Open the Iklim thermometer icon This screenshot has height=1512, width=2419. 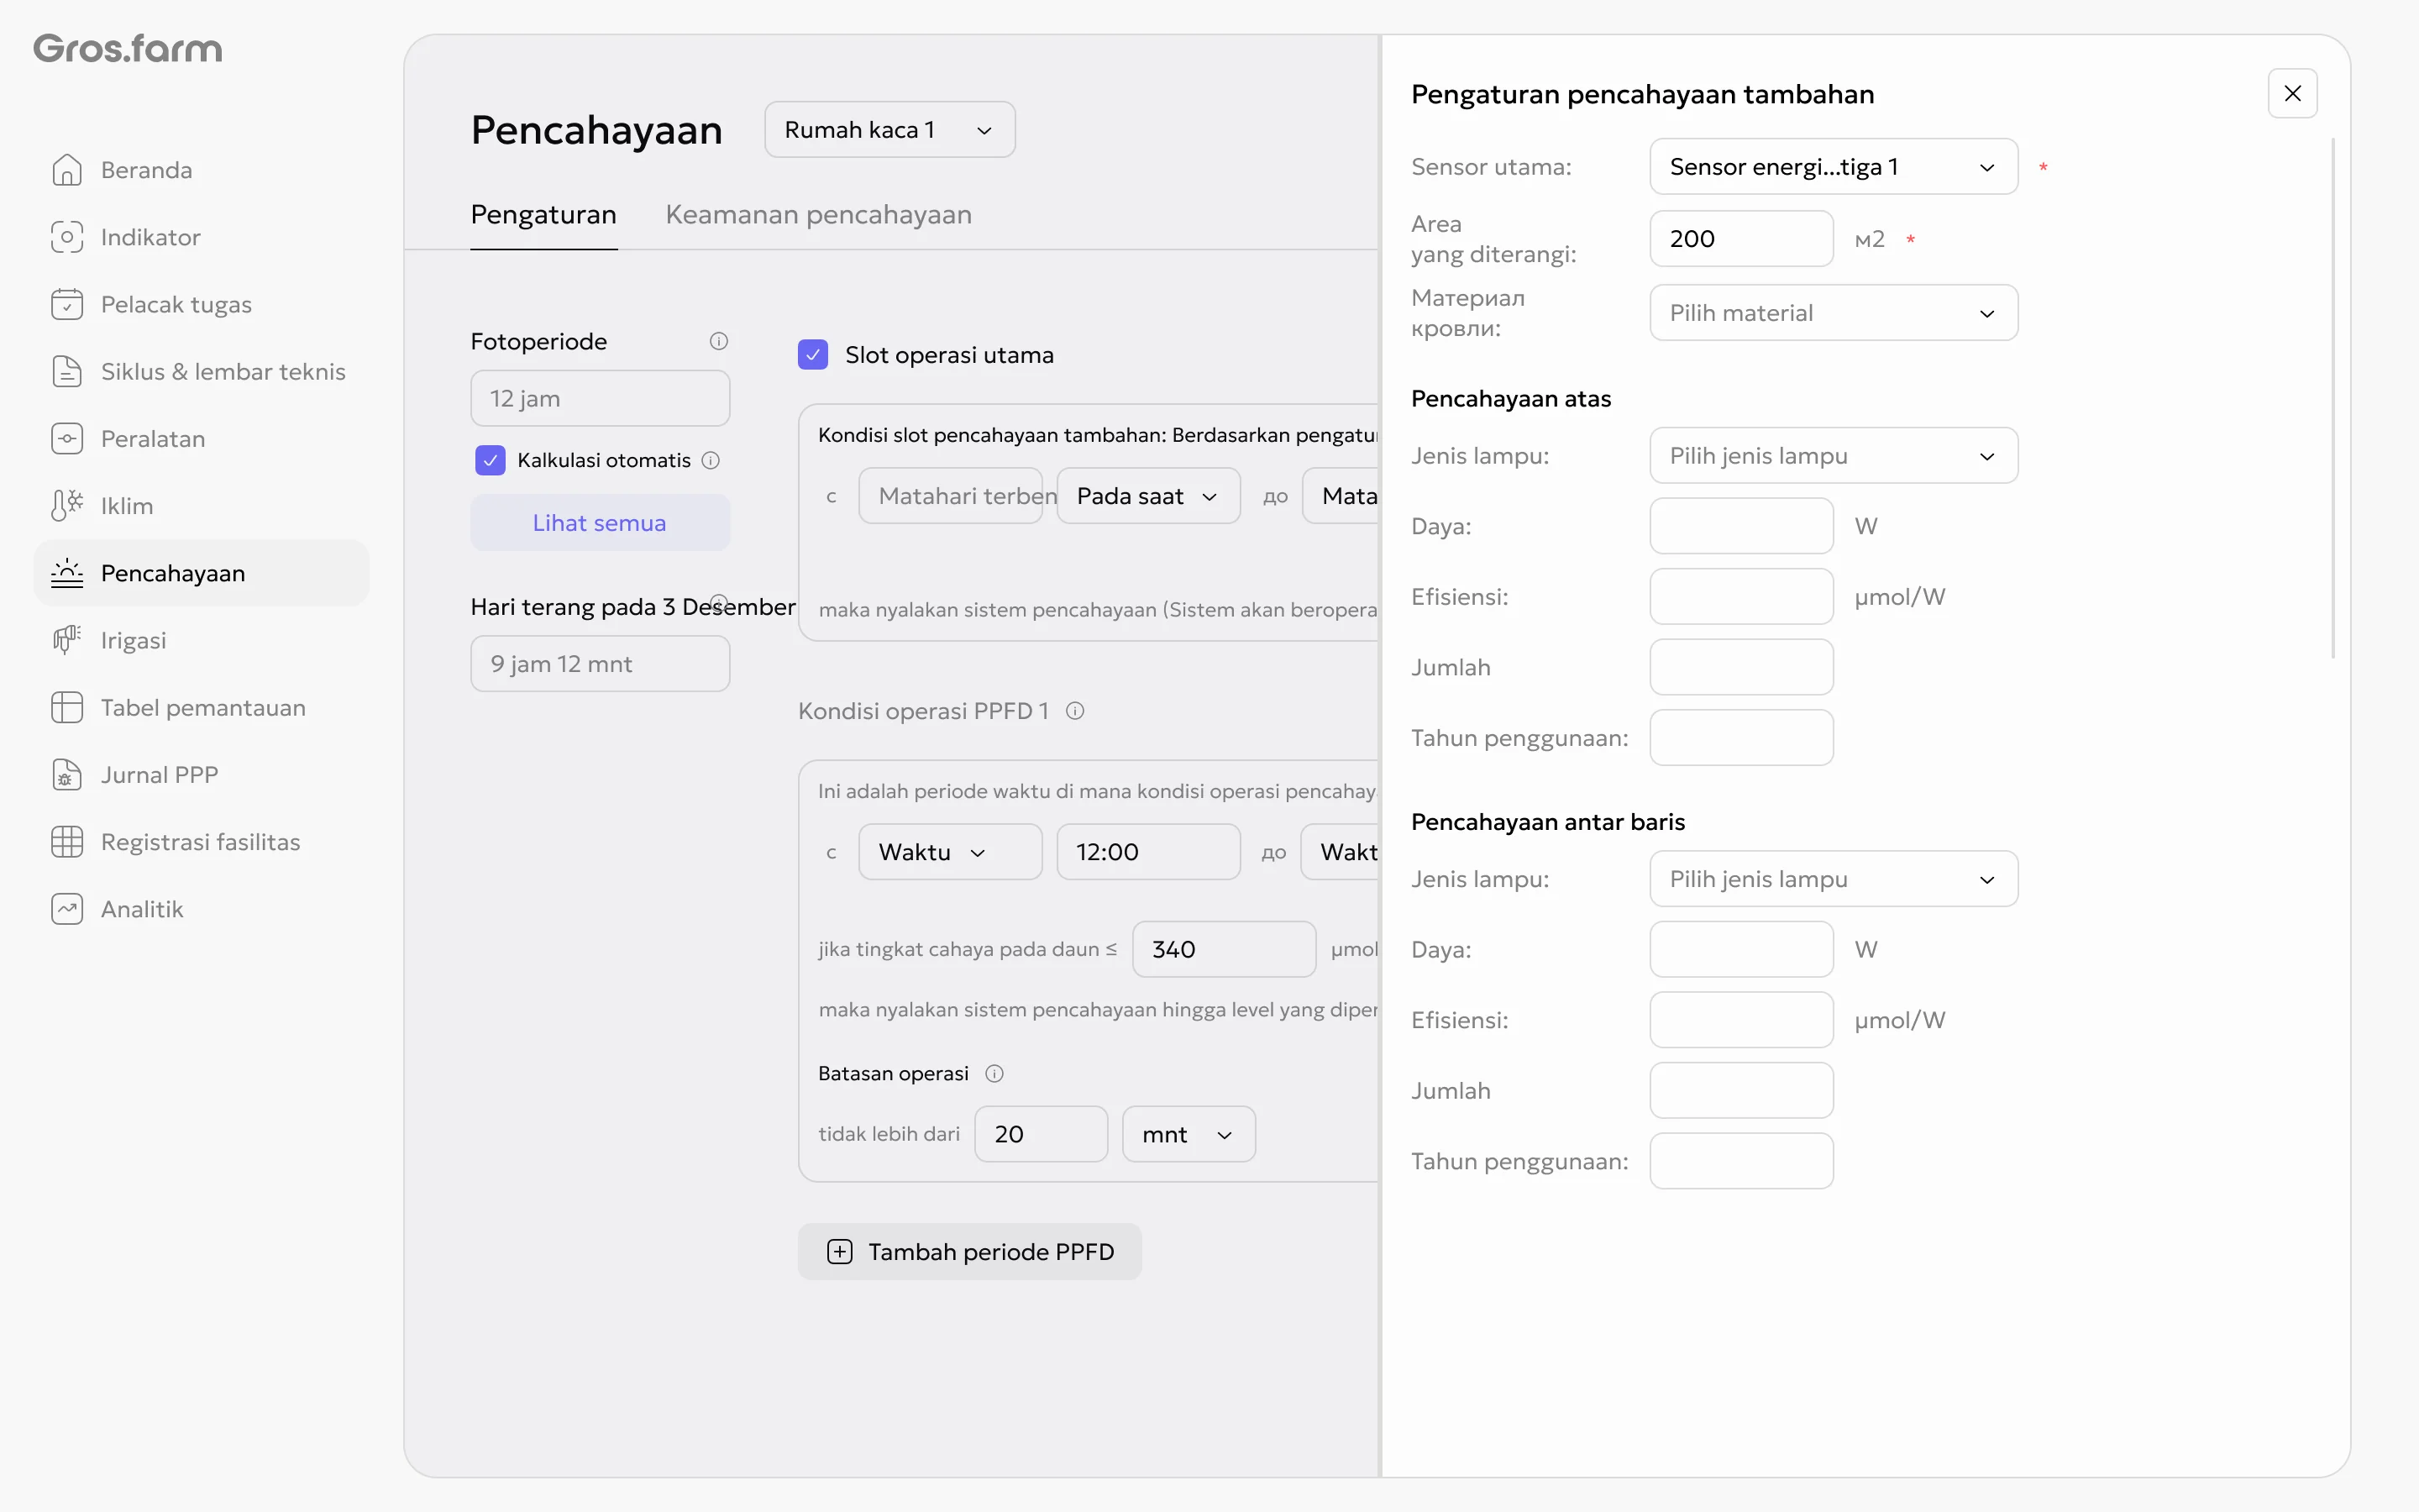pos(67,506)
